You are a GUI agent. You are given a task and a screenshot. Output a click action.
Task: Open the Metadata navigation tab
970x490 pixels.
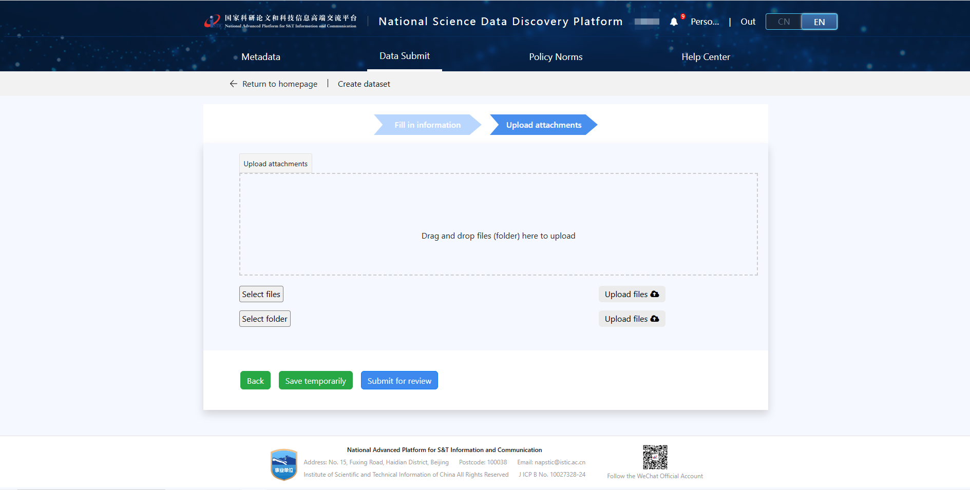click(x=261, y=57)
